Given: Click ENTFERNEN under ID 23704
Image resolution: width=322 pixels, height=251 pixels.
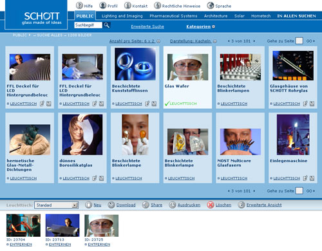Looking at the screenshot, I should point(21,245).
